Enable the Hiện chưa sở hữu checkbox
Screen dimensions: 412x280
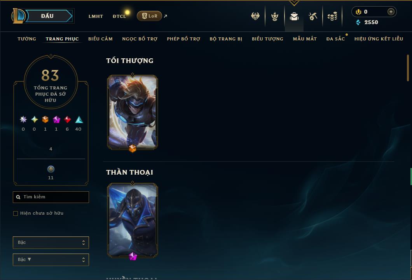point(16,213)
